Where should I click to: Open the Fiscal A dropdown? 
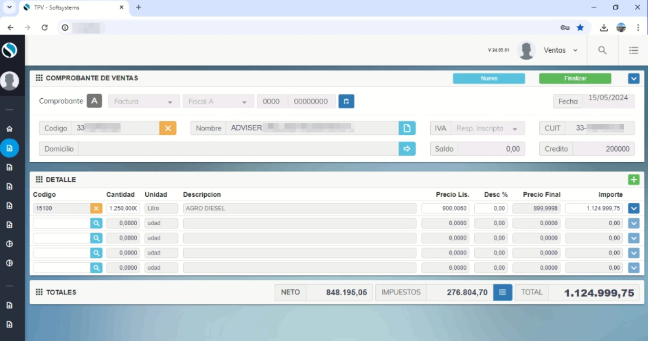[218, 101]
